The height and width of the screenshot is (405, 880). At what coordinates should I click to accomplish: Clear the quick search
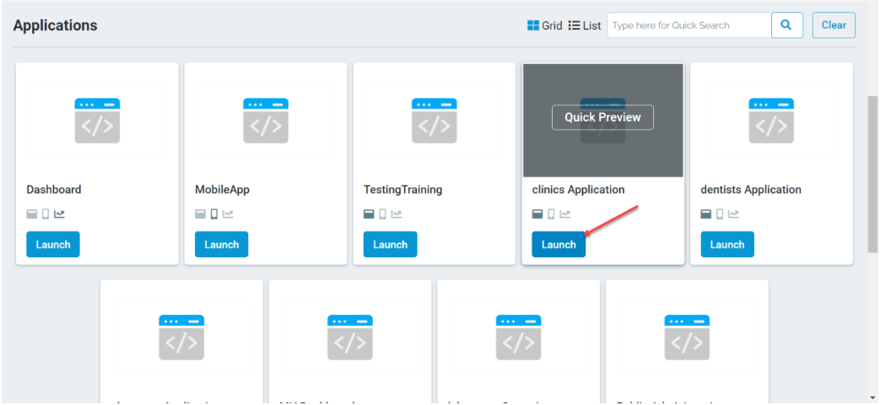tap(834, 25)
